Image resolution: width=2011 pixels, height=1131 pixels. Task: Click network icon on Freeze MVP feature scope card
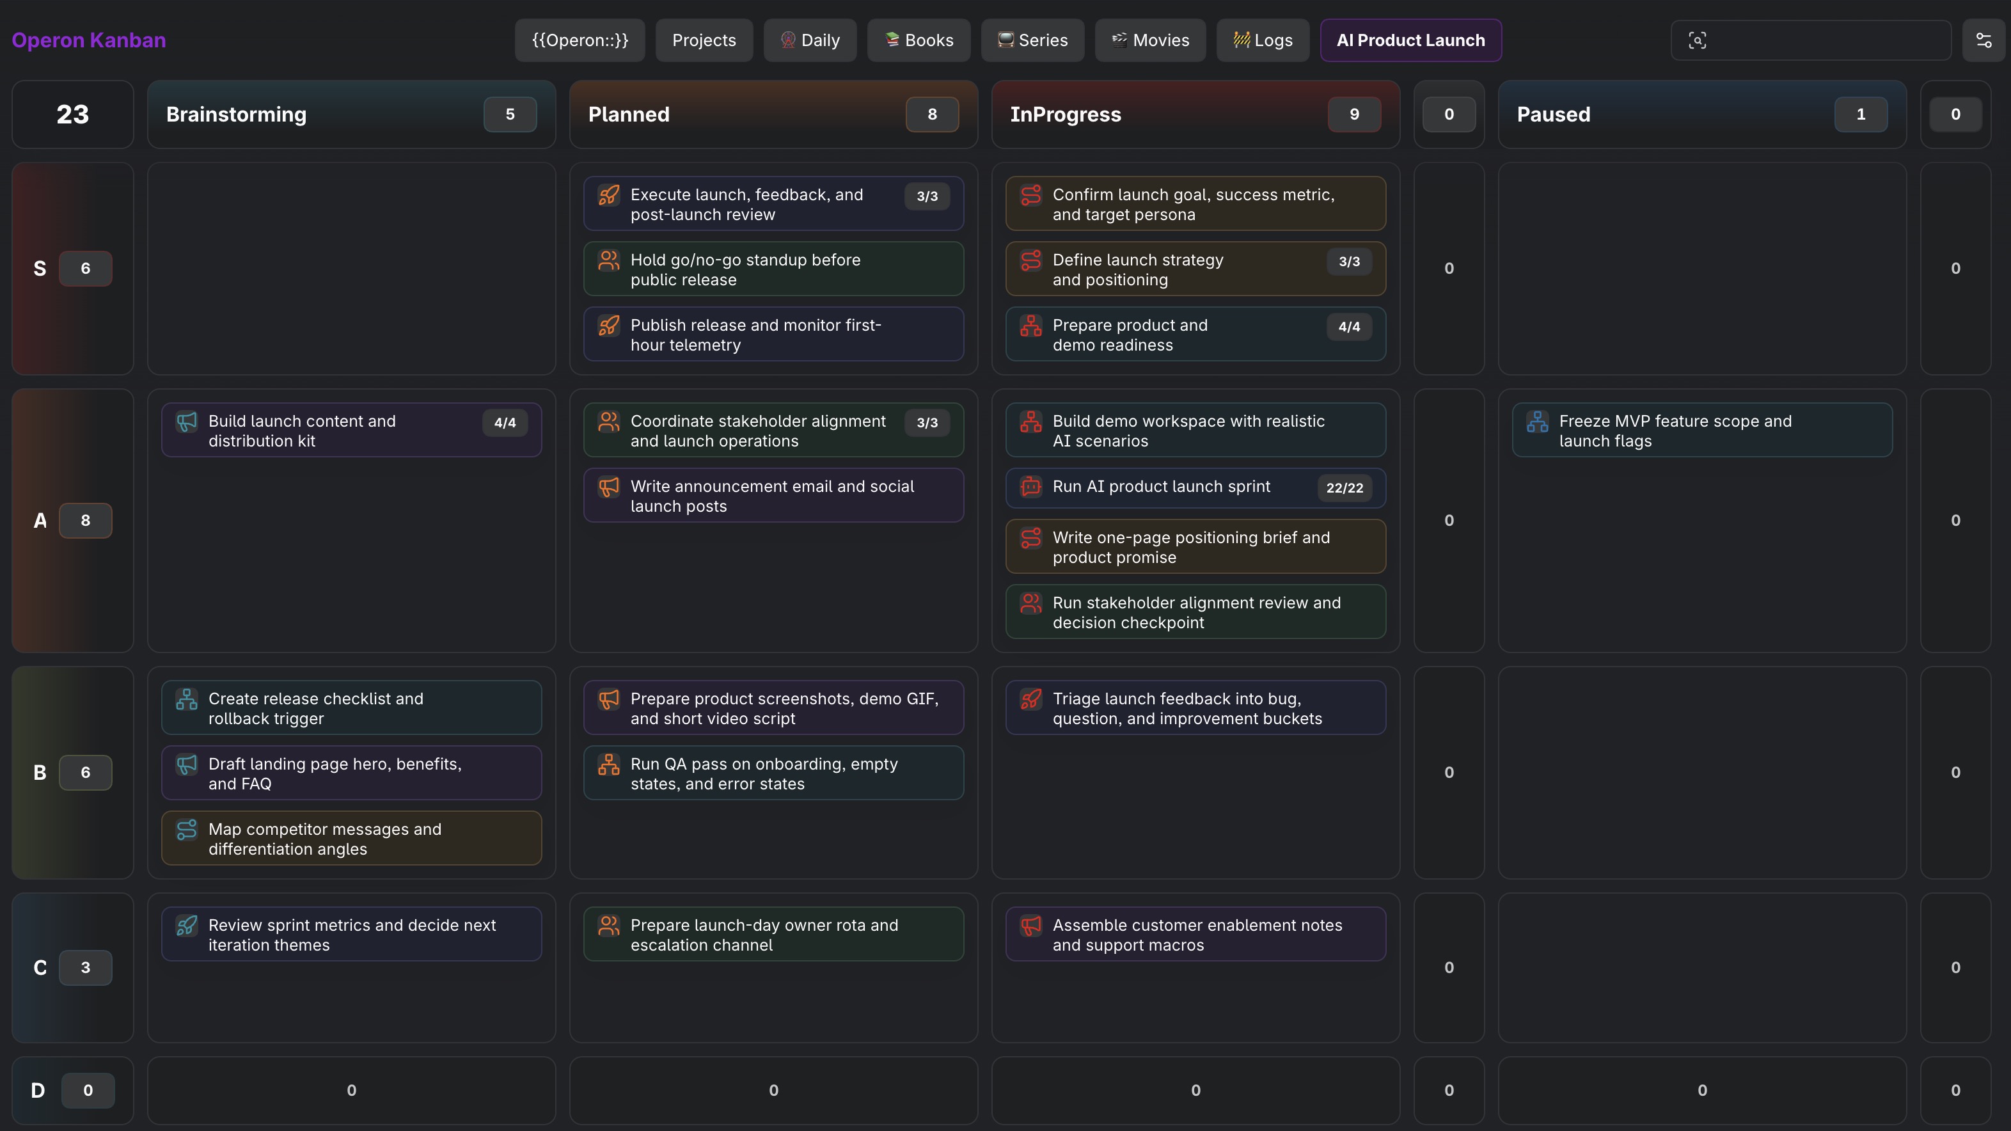tap(1537, 422)
